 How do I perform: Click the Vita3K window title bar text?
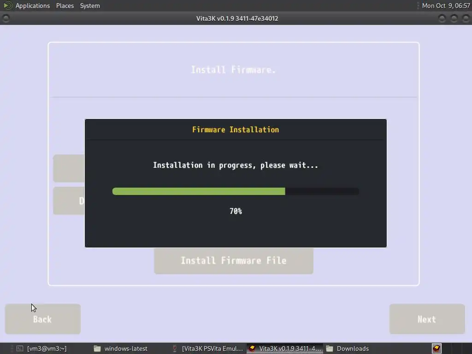tap(237, 18)
